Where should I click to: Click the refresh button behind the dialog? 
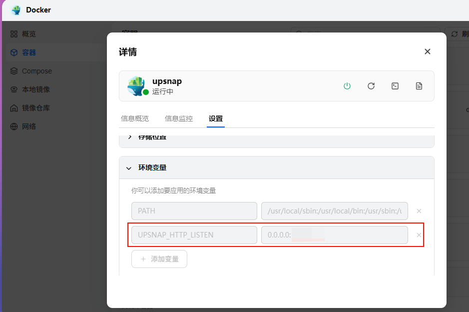(x=458, y=34)
